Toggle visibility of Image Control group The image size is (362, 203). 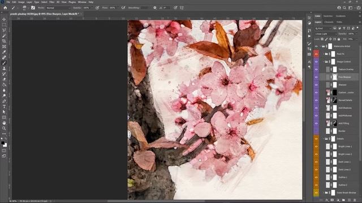tap(316, 61)
